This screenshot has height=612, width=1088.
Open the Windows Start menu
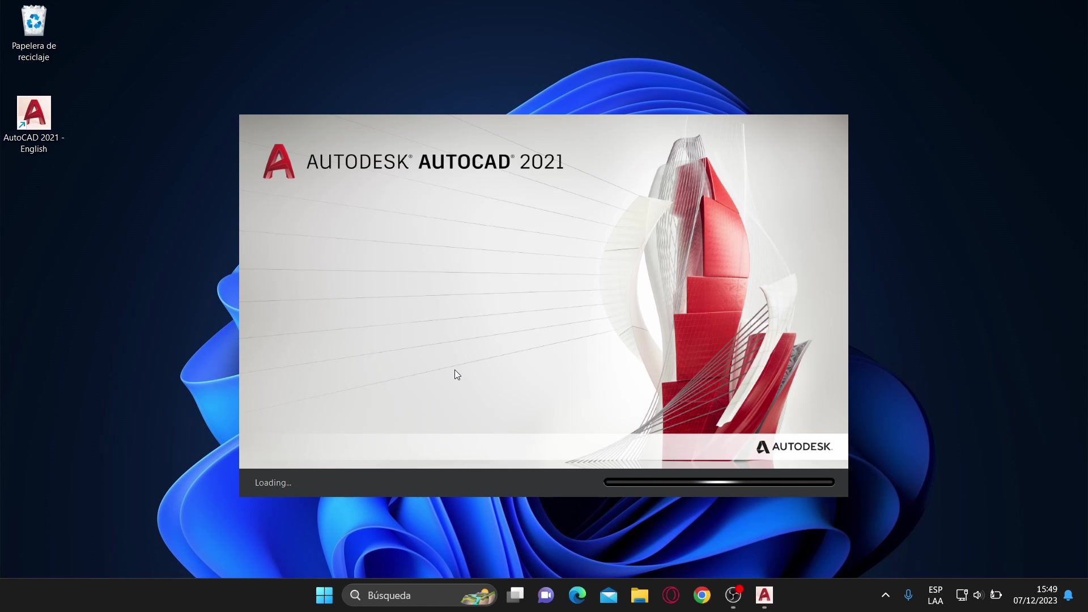(324, 595)
